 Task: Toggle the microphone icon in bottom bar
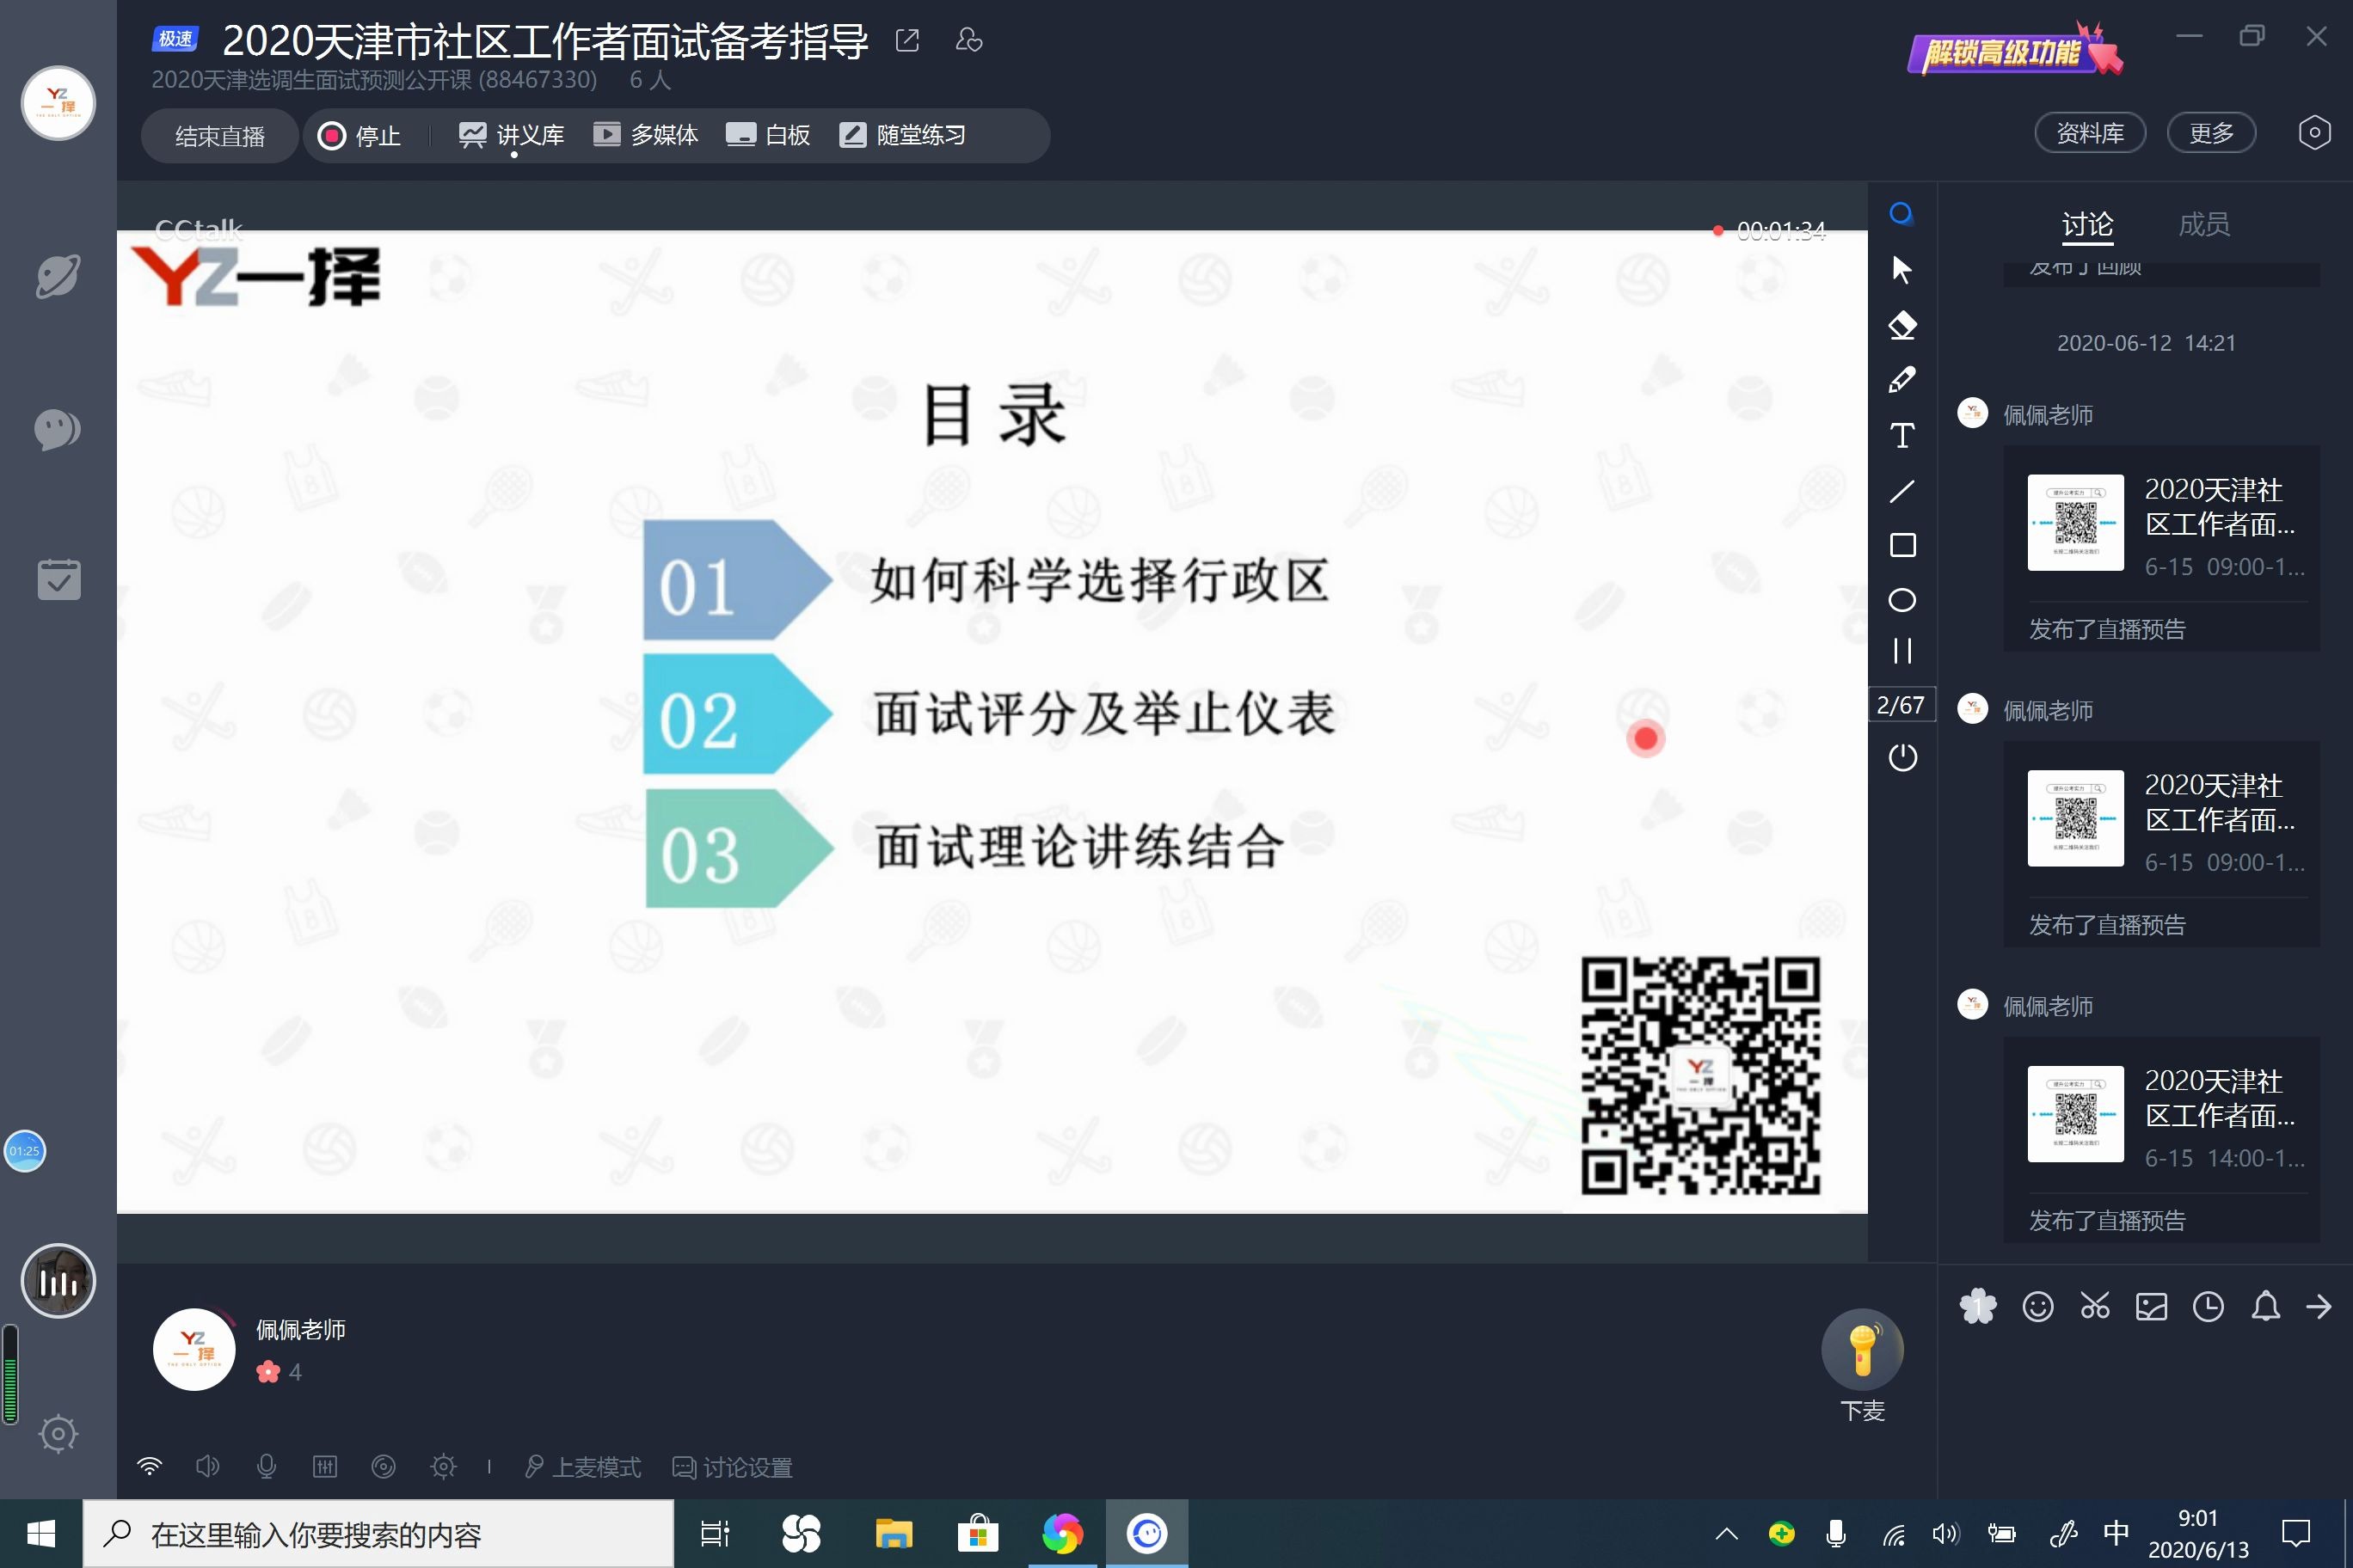pyautogui.click(x=266, y=1467)
